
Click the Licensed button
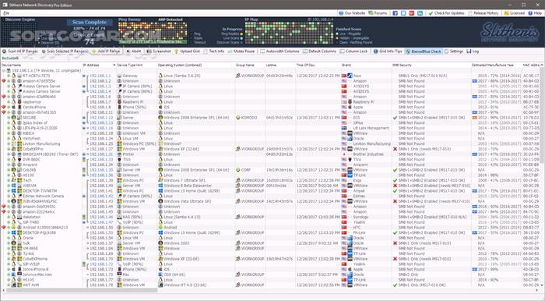pos(515,13)
